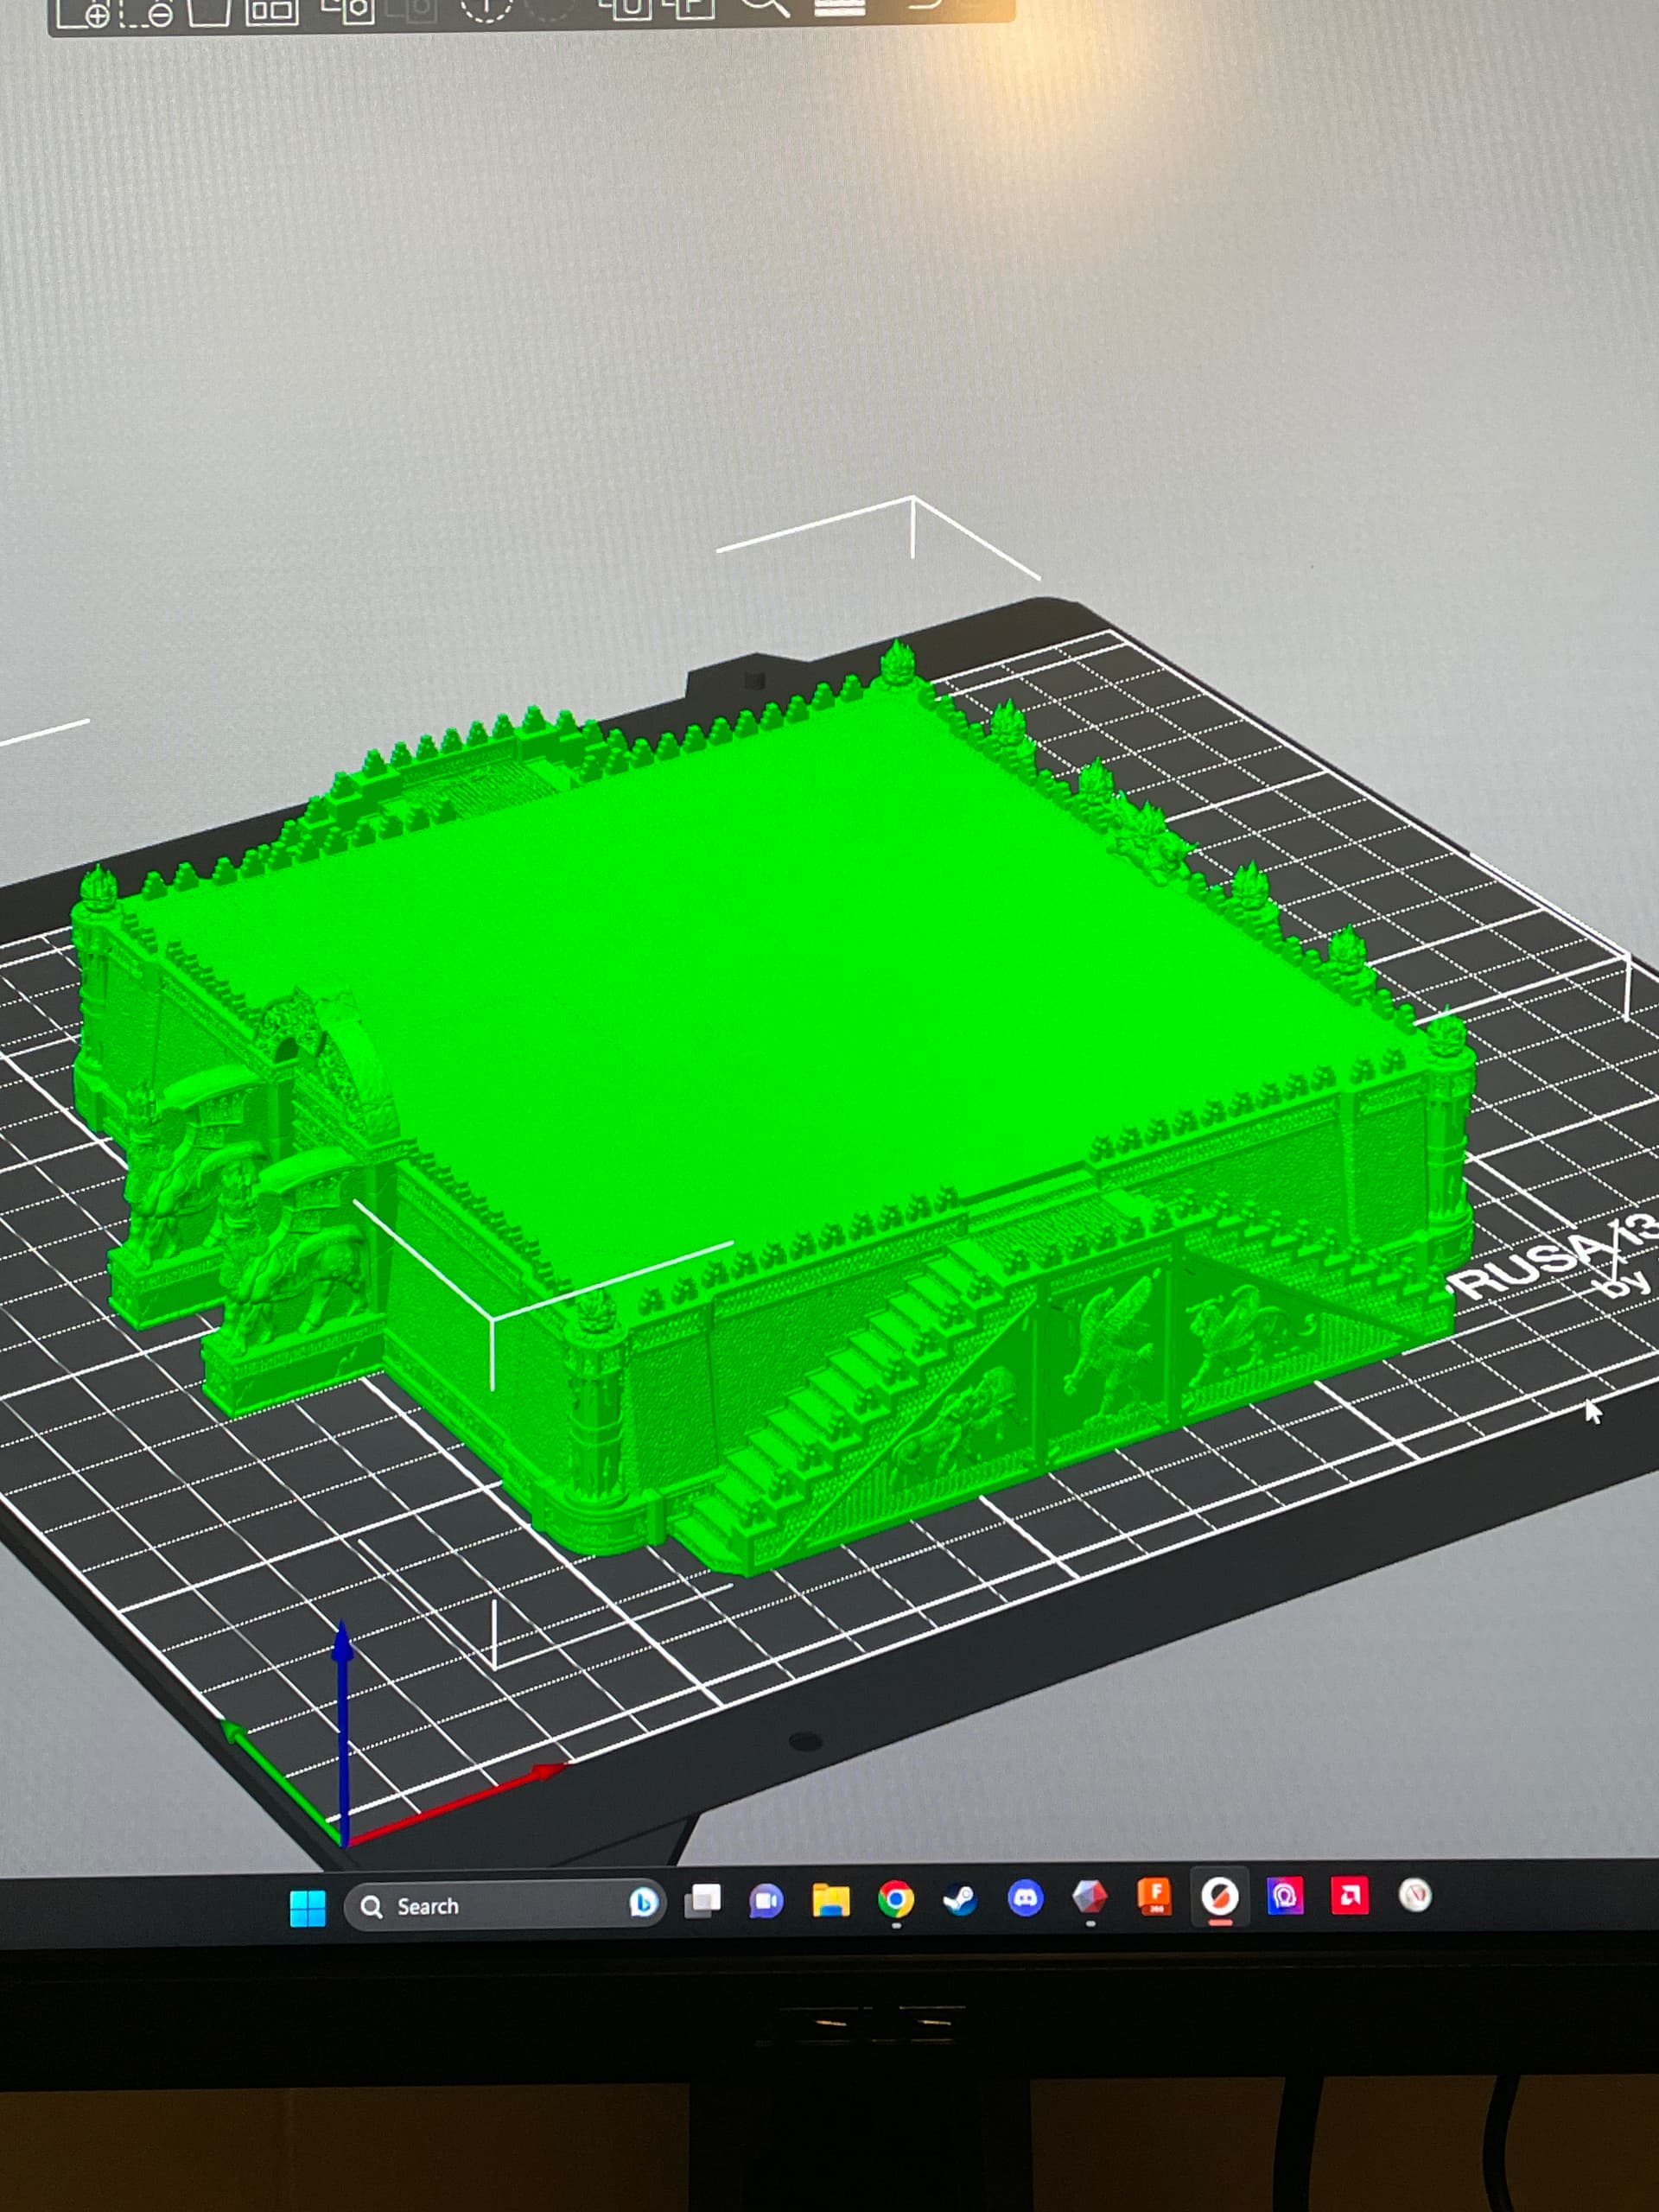Viewport: 1659px width, 2212px height.
Task: Click the Copy toolbar icon
Action: [x=347, y=10]
